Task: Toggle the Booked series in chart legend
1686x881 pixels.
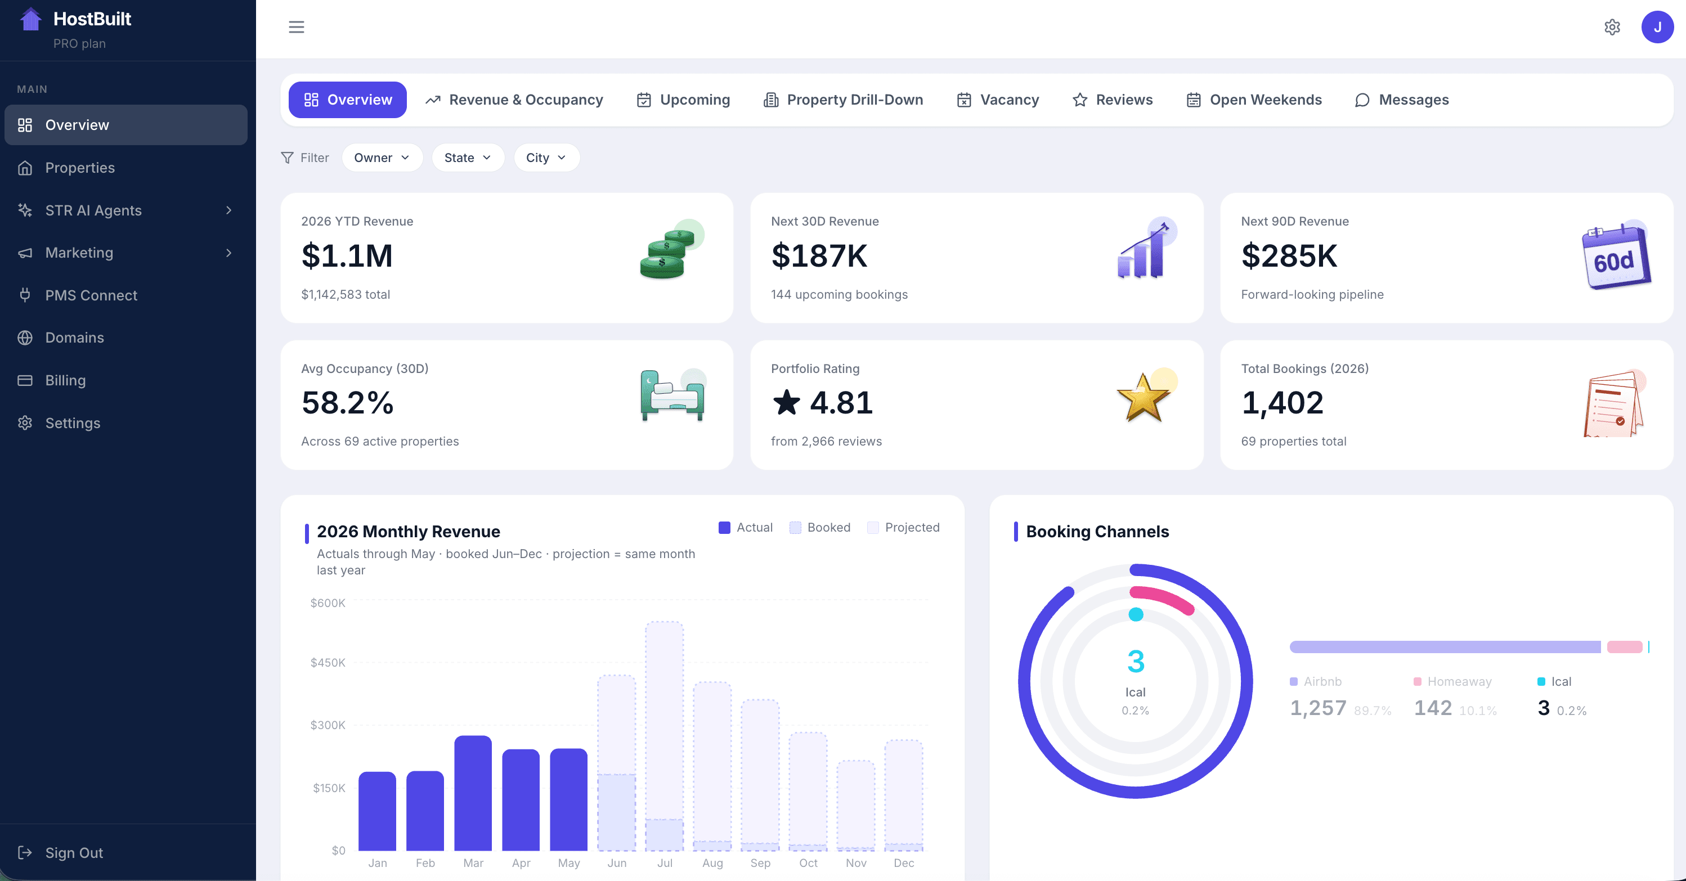Action: coord(819,528)
